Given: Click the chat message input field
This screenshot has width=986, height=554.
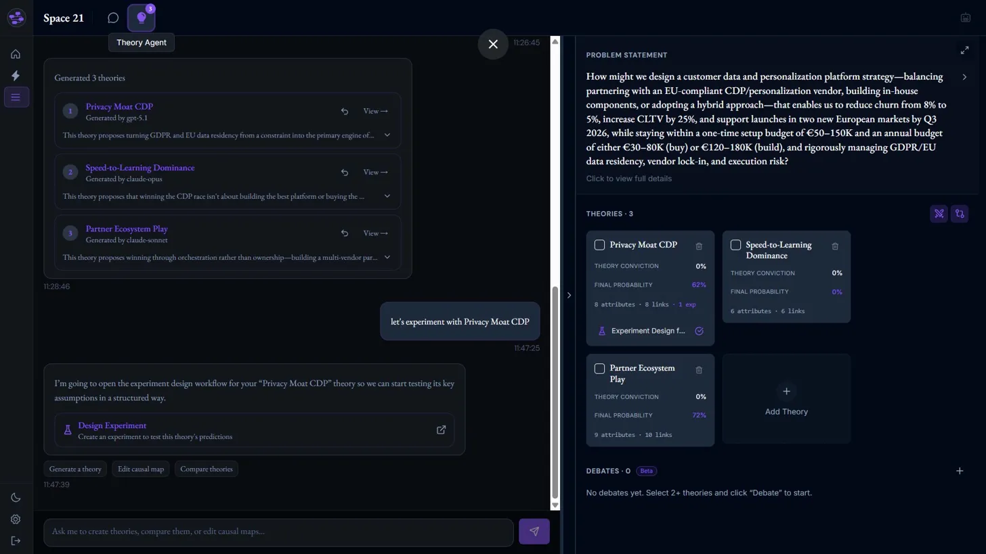Looking at the screenshot, I should (278, 532).
